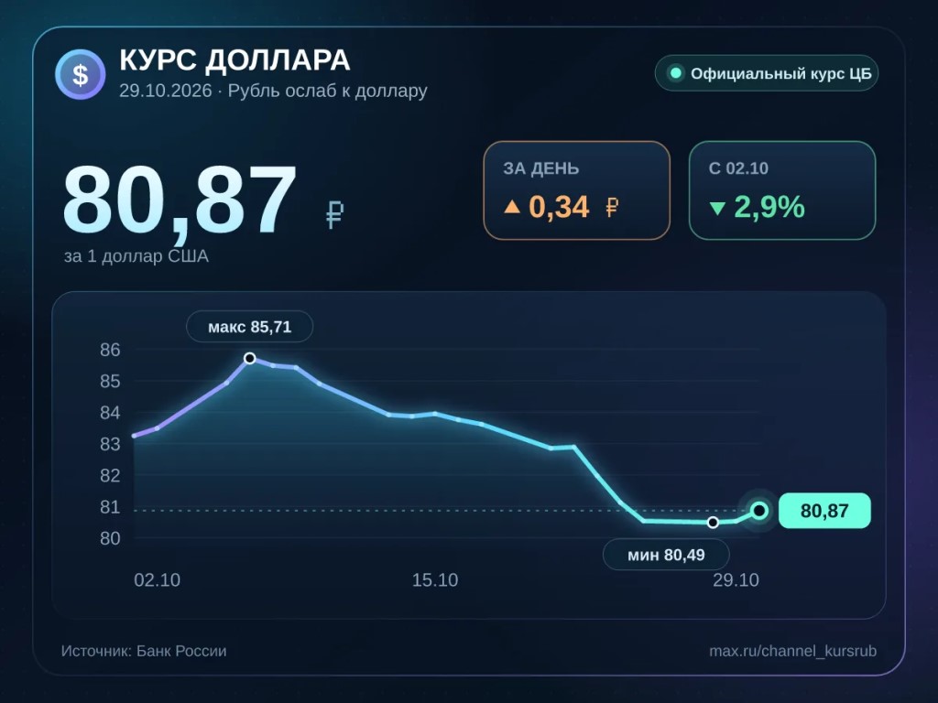Click the y-axis label 86

110,350
